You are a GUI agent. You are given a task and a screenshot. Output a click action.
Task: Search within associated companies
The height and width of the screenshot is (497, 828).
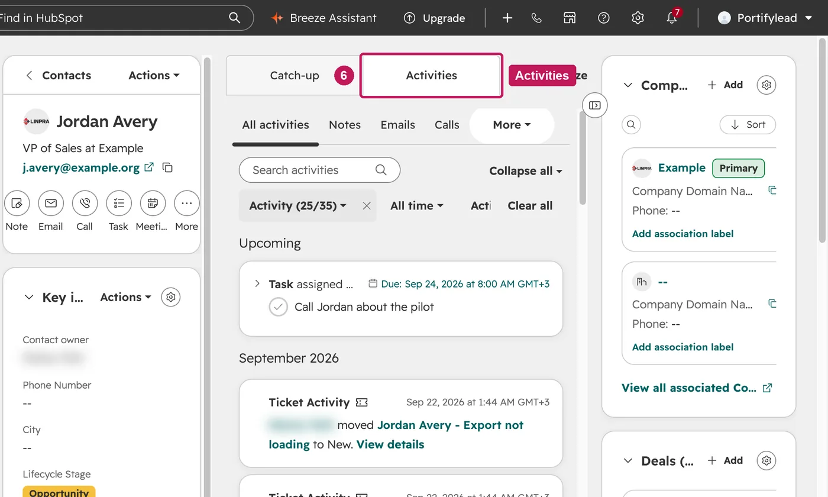(632, 125)
